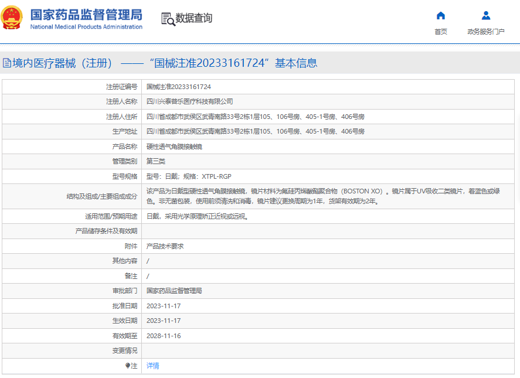Screen dimensions: 520x378
Task: Go to 首页 via the home icon
Action: (x=441, y=16)
